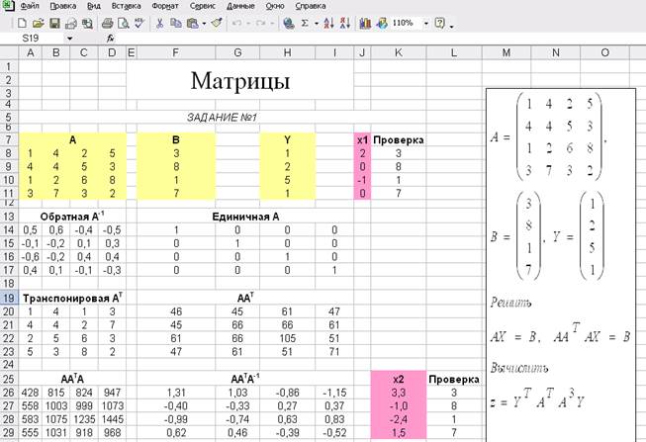The image size is (646, 442).
Task: Sort ascending with the A-Z icon
Action: pyautogui.click(x=328, y=23)
